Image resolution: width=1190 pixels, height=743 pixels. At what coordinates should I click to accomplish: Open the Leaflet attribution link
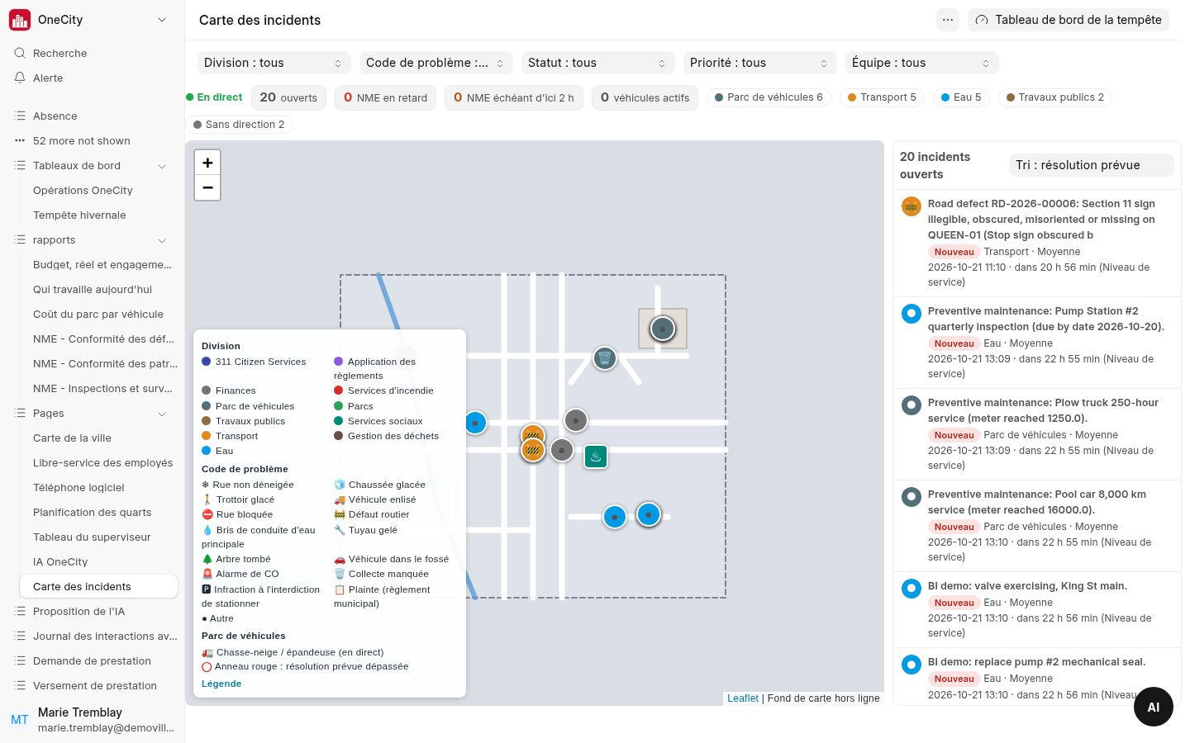(x=742, y=698)
